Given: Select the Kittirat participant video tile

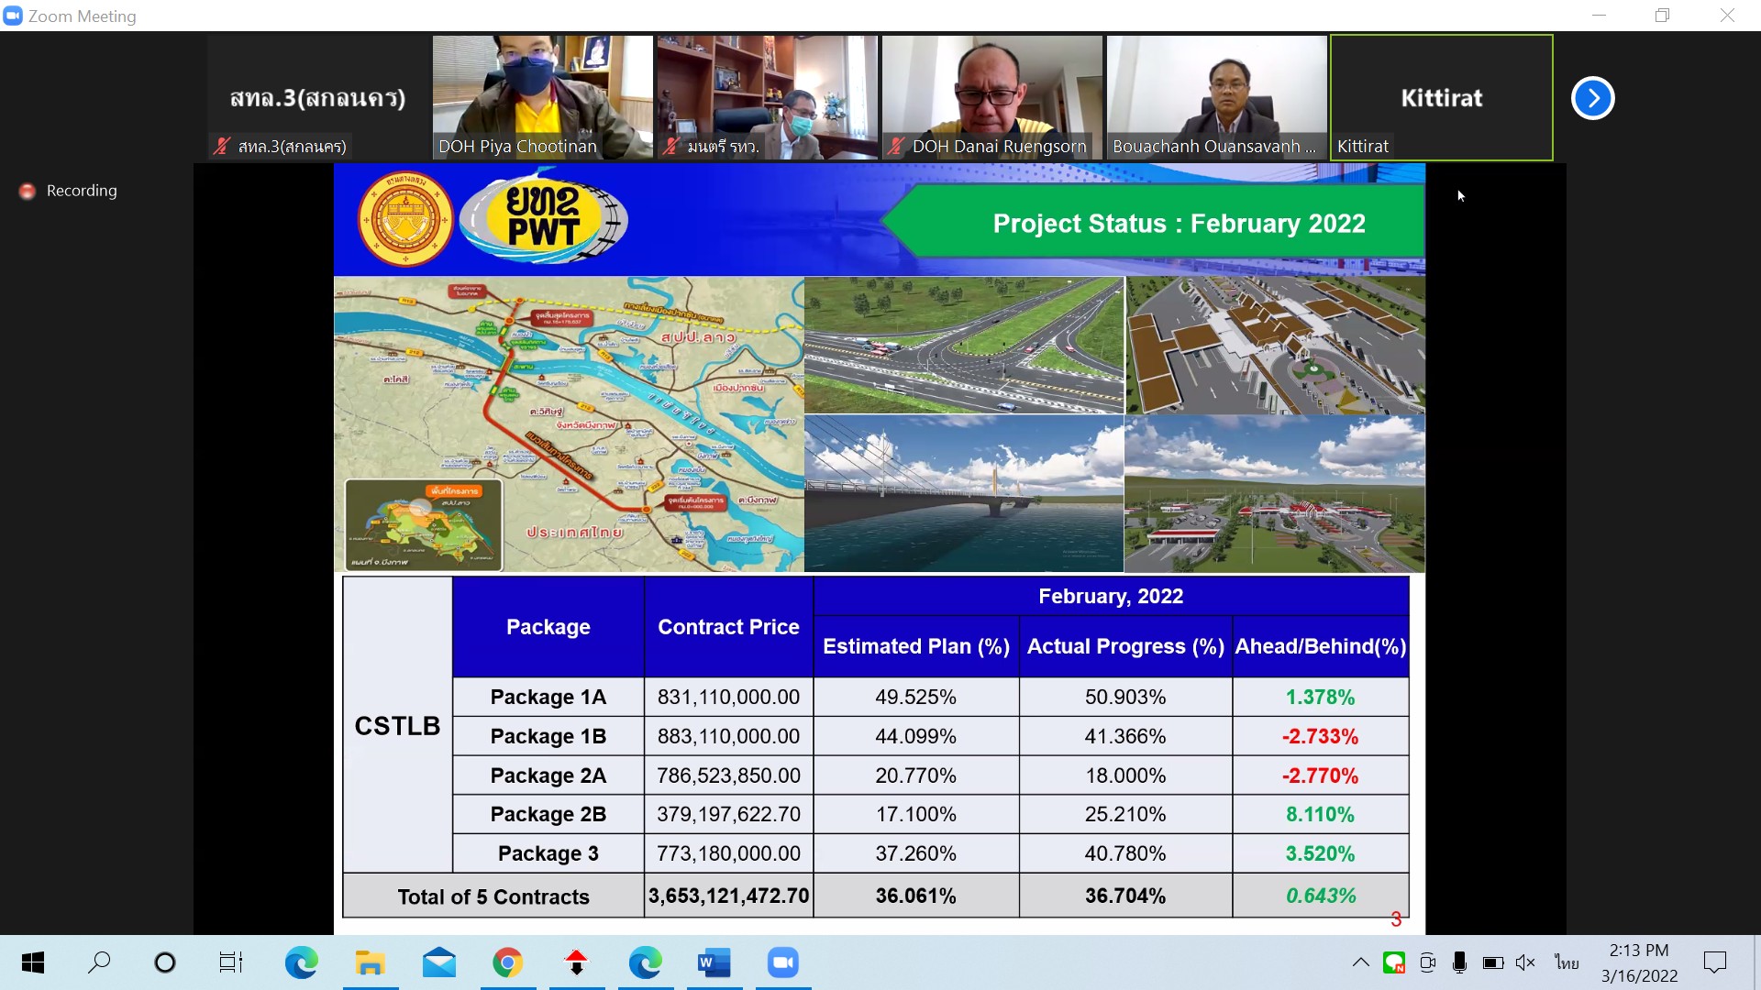Looking at the screenshot, I should [1441, 97].
